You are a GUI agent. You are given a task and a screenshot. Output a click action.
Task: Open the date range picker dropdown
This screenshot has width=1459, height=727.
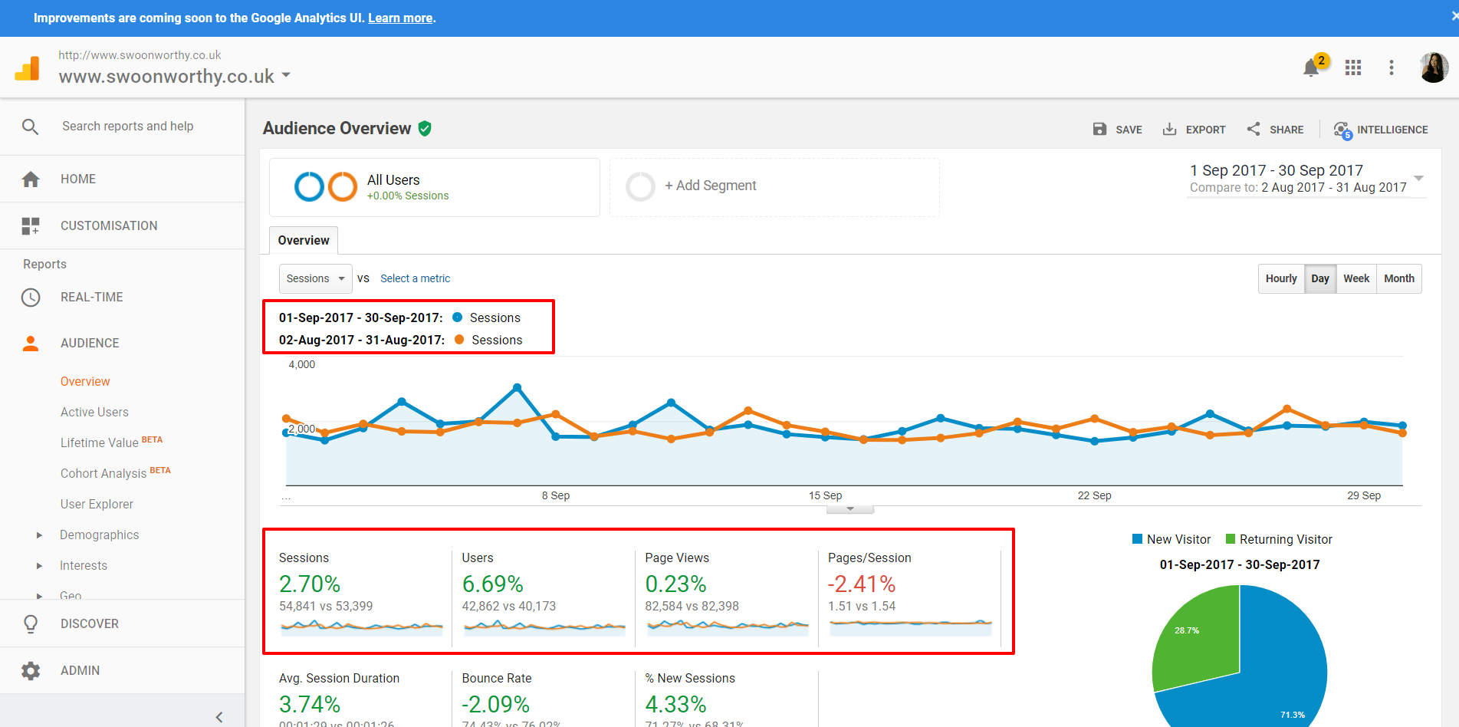[1418, 179]
